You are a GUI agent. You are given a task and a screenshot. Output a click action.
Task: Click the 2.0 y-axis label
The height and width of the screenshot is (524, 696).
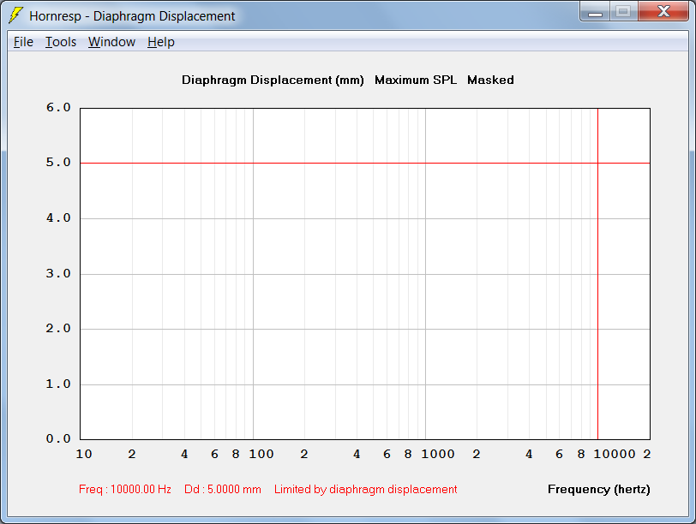[x=58, y=328]
